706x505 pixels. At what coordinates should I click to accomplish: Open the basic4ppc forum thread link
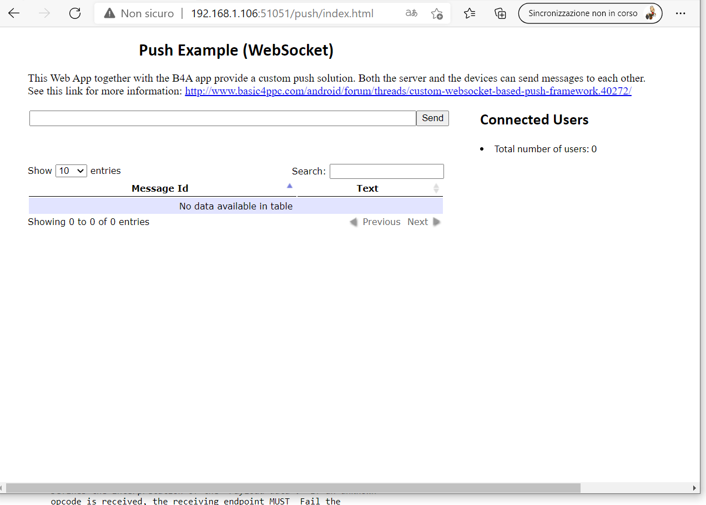point(408,91)
